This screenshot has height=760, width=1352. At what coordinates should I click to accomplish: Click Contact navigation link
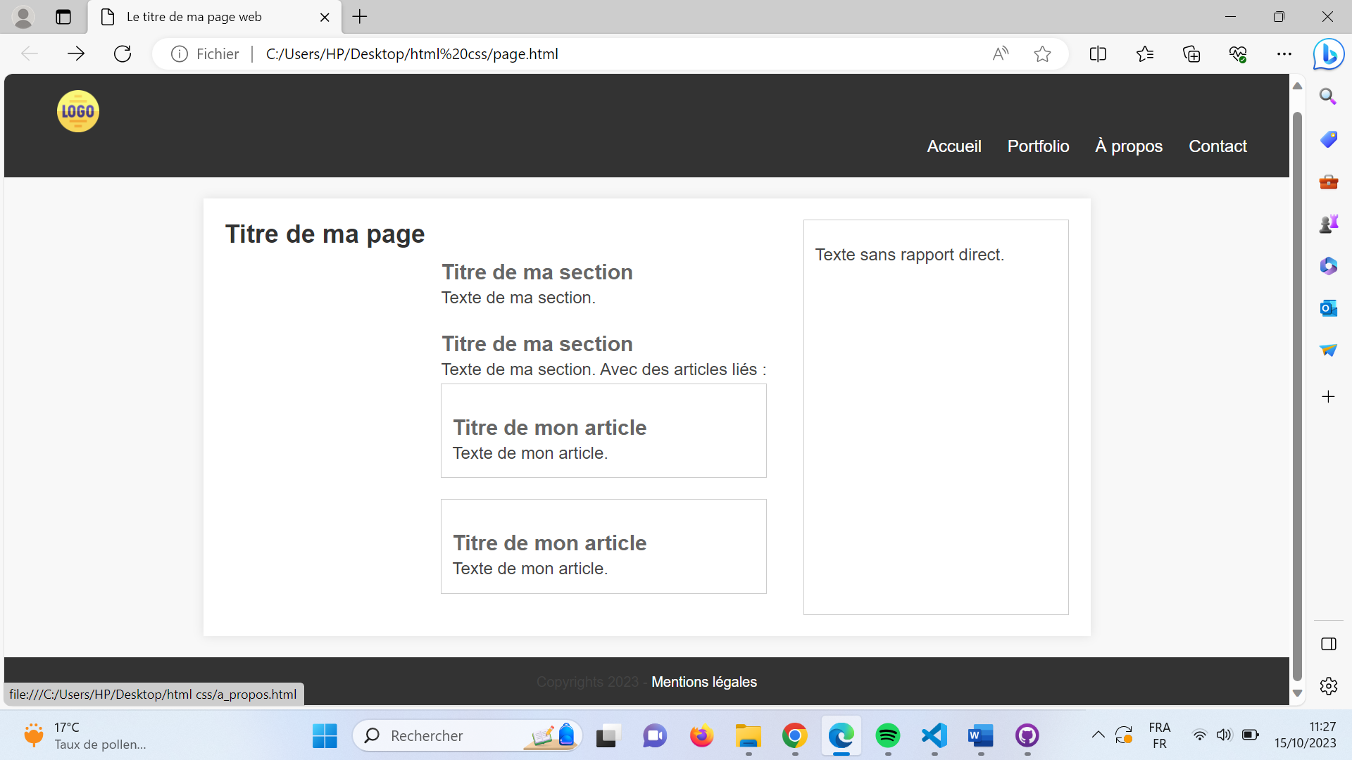(1218, 146)
